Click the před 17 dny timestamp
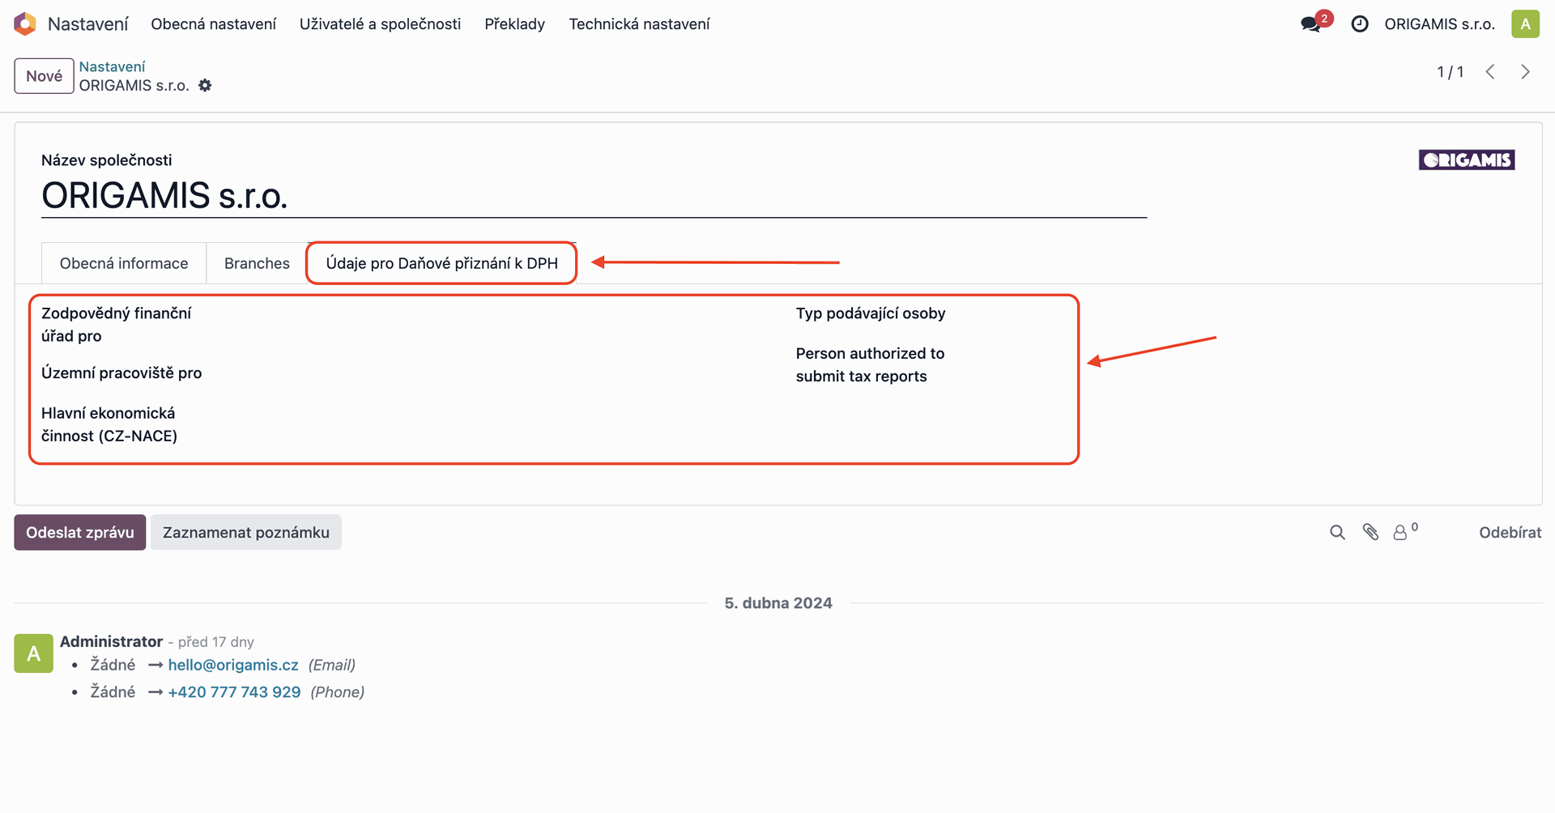The image size is (1555, 813). (215, 642)
